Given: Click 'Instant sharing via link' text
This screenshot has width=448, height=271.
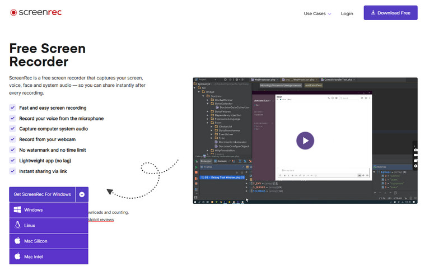Looking at the screenshot, I should pyautogui.click(x=43, y=171).
